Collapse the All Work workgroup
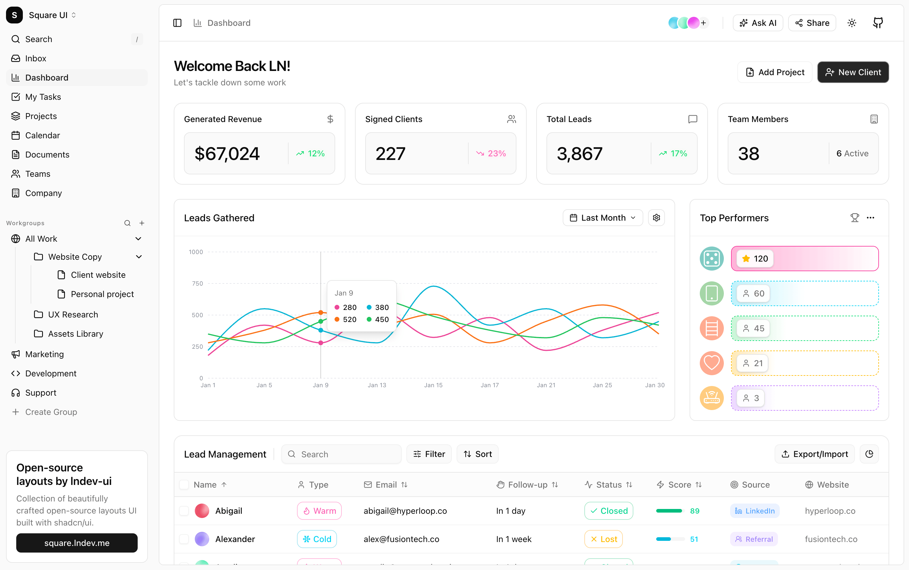The image size is (909, 570). 138,239
